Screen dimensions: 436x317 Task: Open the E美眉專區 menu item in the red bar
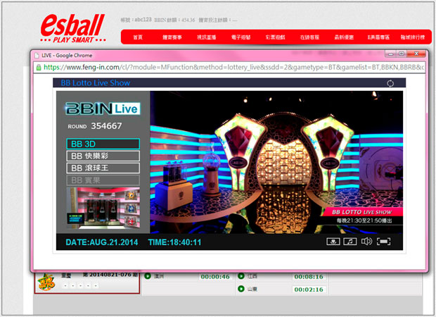click(x=378, y=37)
